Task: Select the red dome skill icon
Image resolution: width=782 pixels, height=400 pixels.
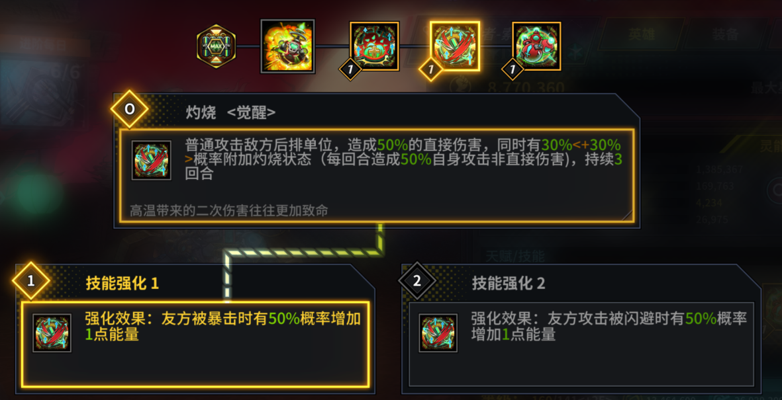Action: 374,46
